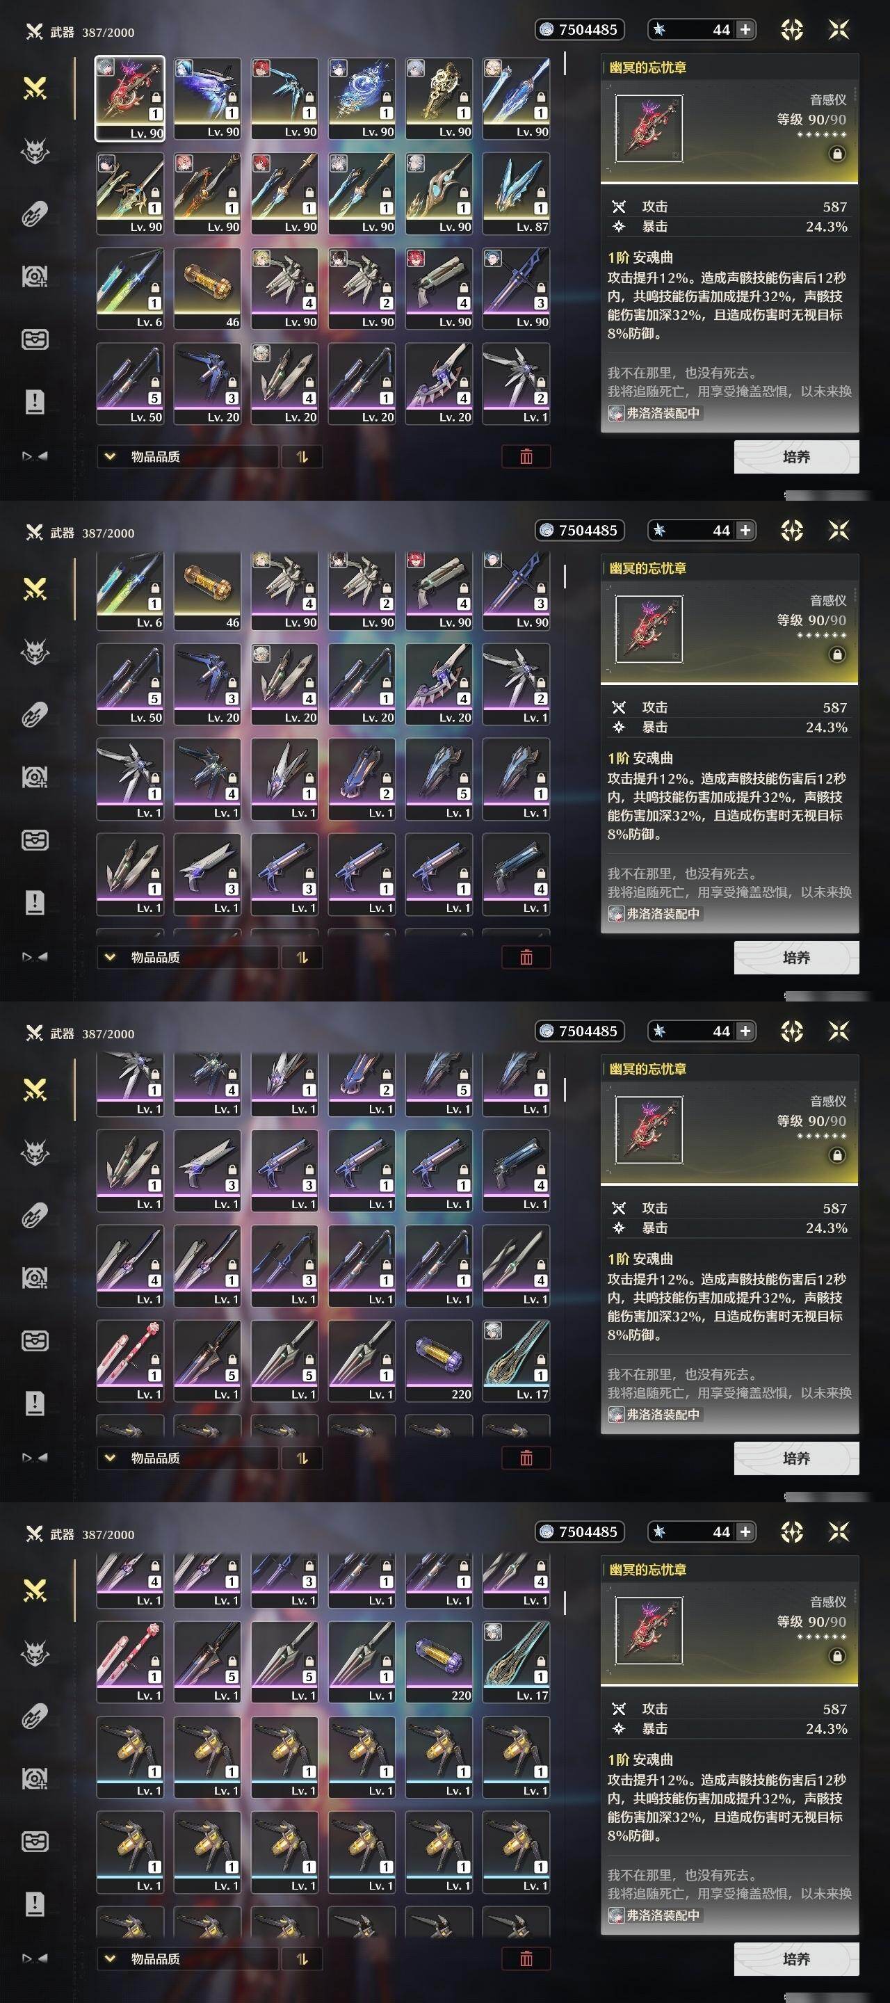
Task: Switch to the cassette-shaped resources tab in the topmost sidebar
Action: (x=35, y=339)
